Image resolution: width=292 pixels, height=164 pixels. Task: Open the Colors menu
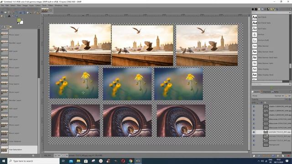pos(38,5)
